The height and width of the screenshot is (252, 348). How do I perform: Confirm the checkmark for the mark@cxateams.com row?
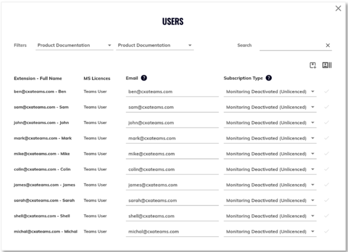[327, 138]
